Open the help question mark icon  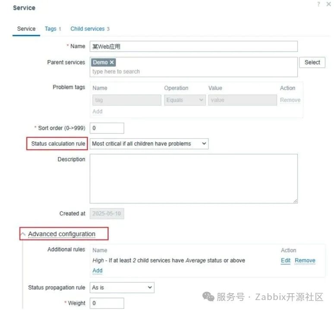(318, 4)
